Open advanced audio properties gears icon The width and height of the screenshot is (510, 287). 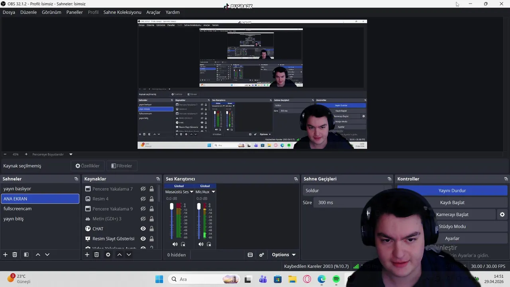(262, 255)
